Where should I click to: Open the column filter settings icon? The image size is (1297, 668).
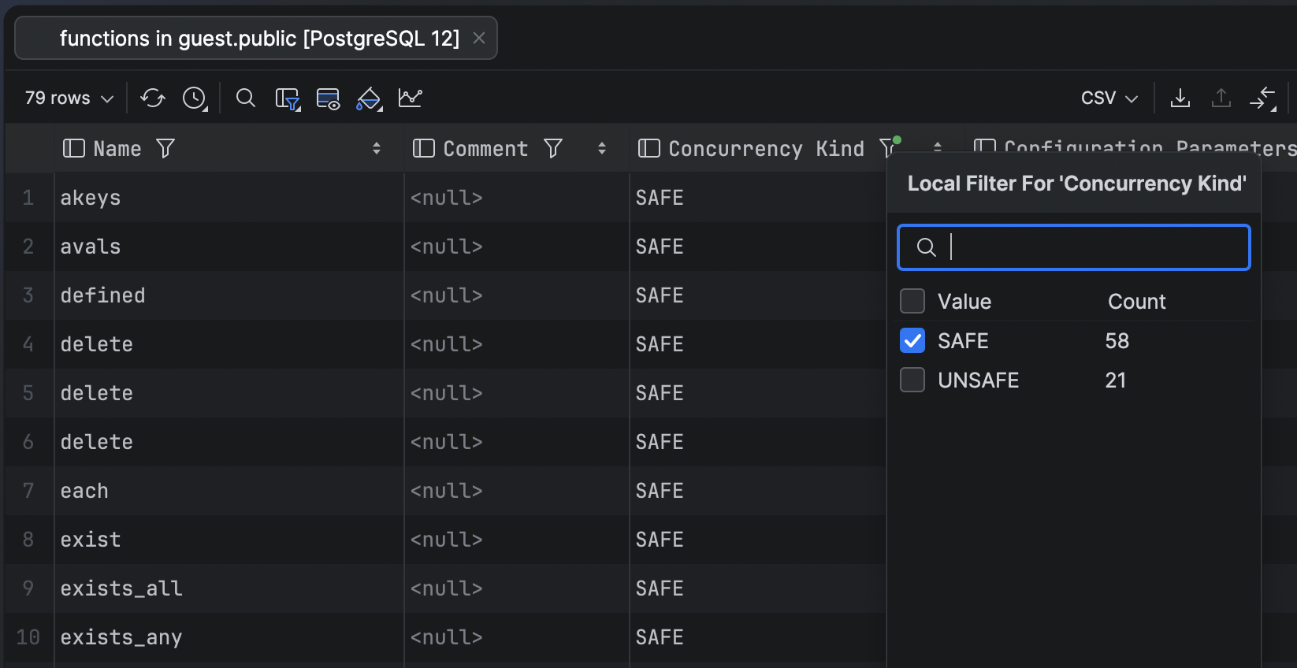point(287,98)
